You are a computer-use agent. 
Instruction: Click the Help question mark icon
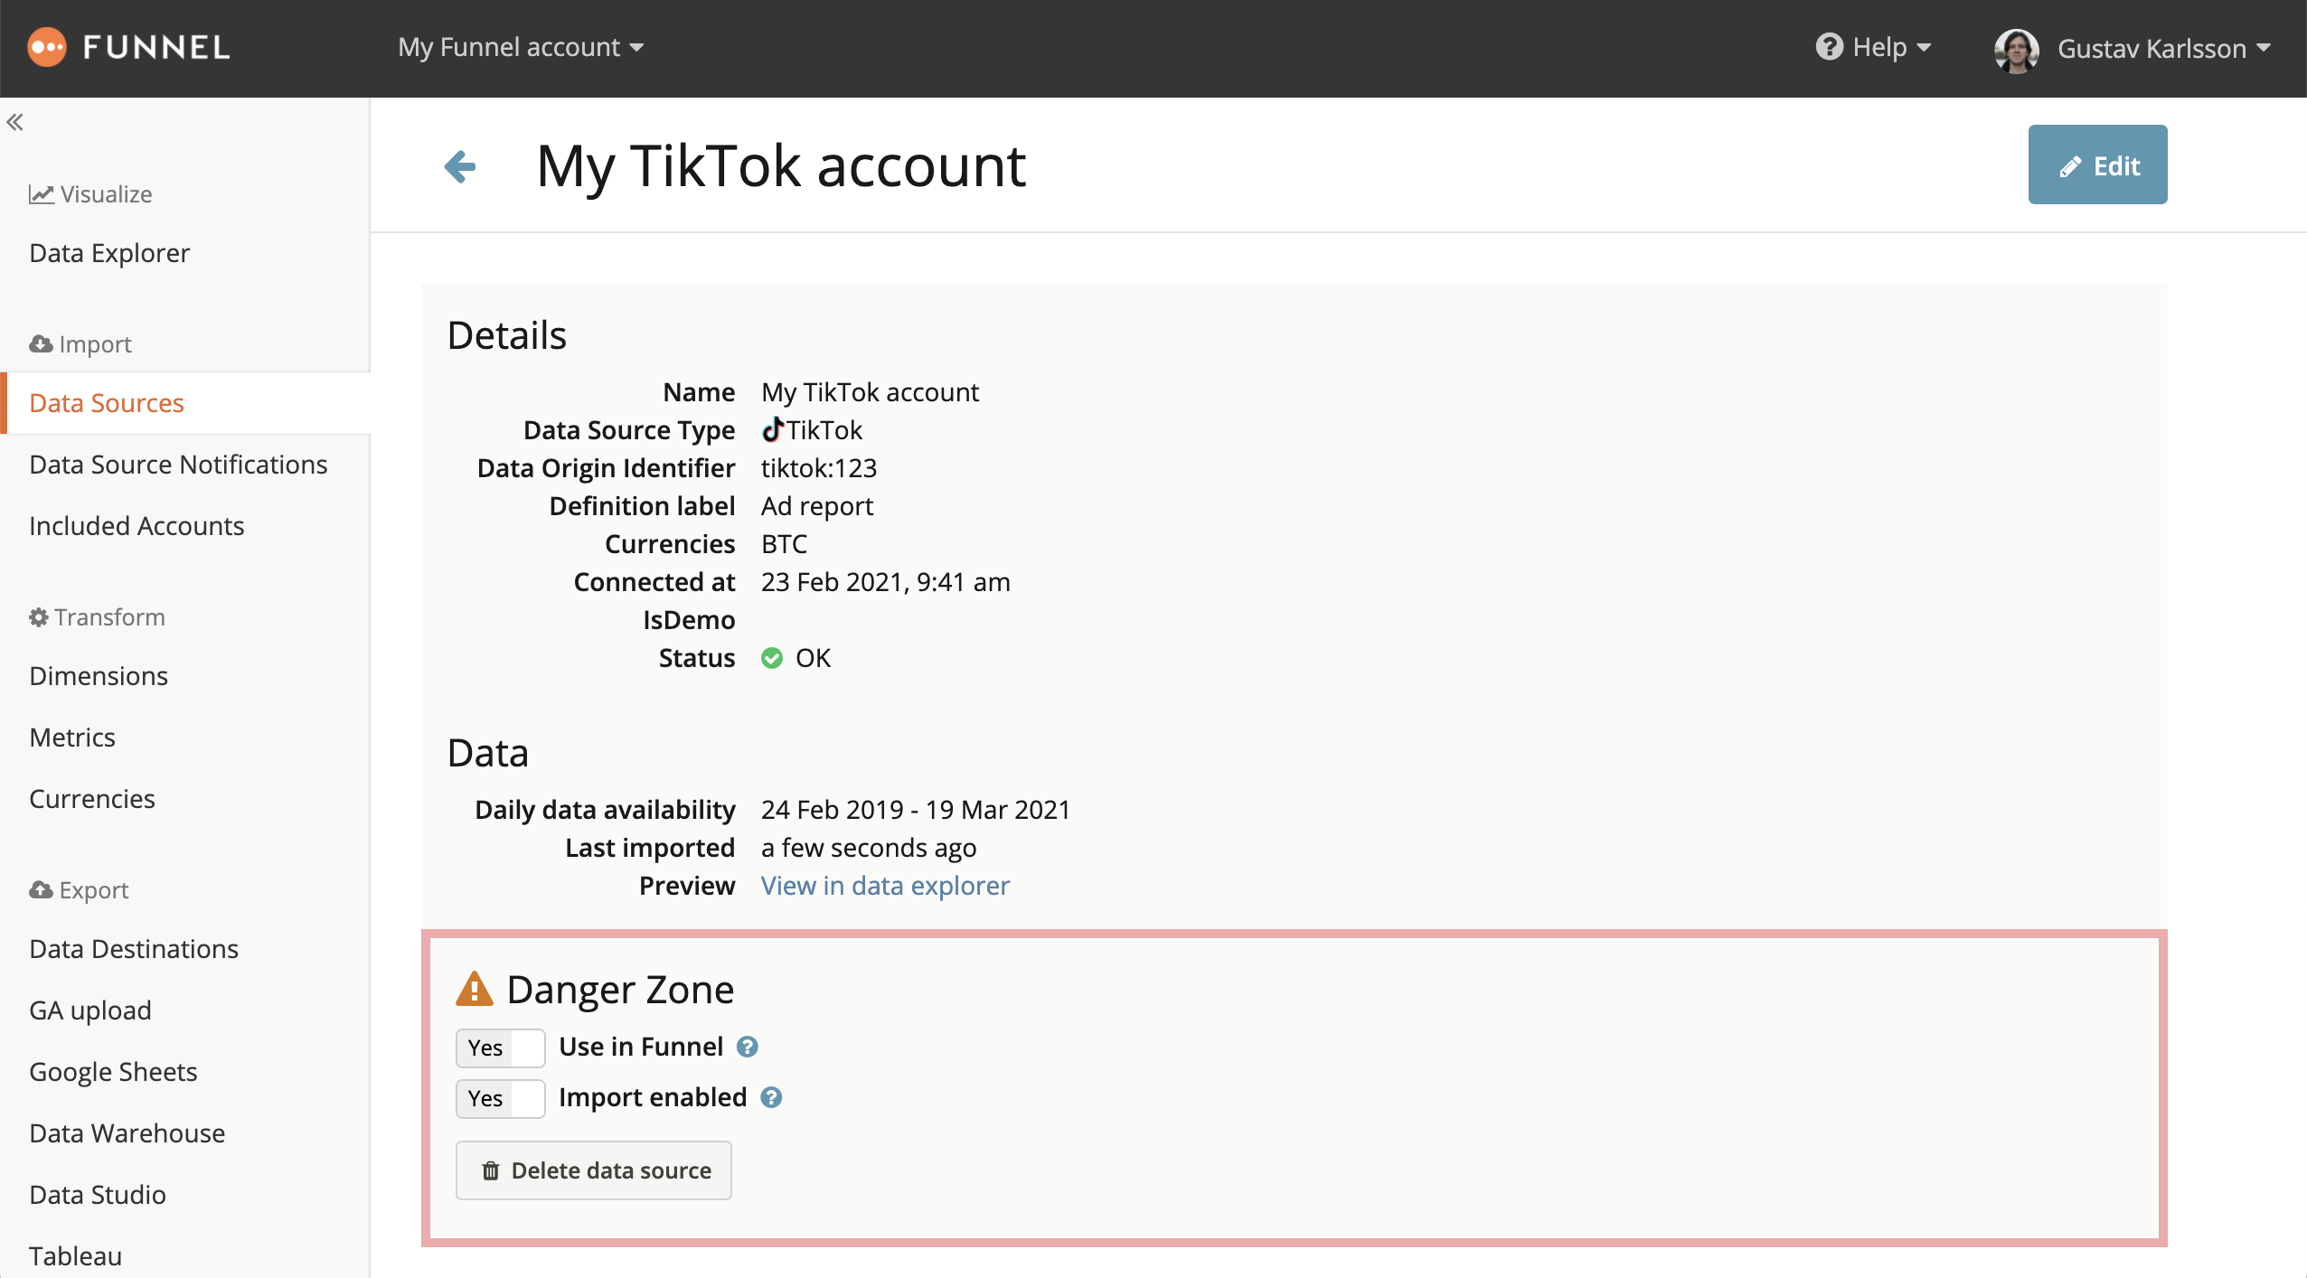tap(1829, 47)
